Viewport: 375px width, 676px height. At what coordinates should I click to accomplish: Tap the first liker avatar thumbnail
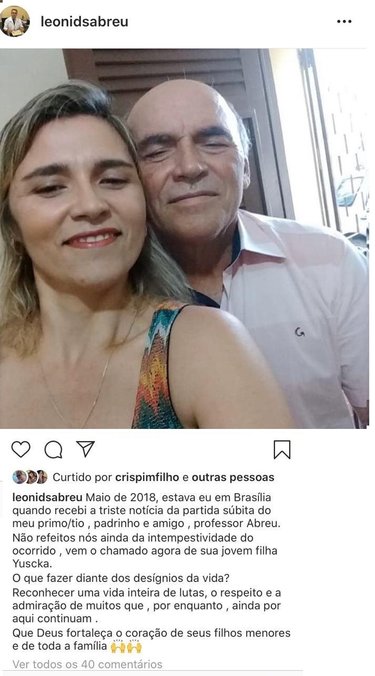pos(19,477)
